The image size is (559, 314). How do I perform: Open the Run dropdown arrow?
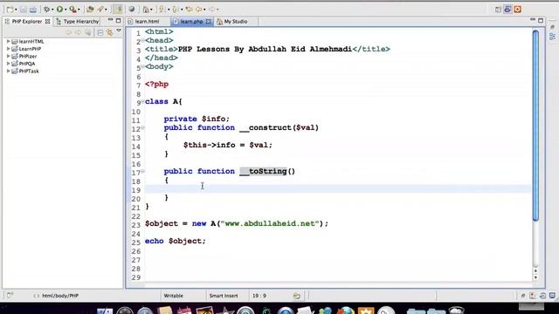tap(66, 10)
